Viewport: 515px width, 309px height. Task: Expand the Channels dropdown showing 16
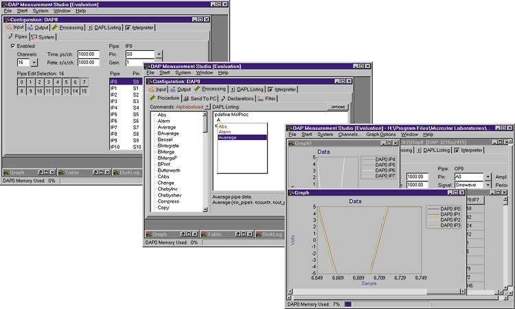34,62
